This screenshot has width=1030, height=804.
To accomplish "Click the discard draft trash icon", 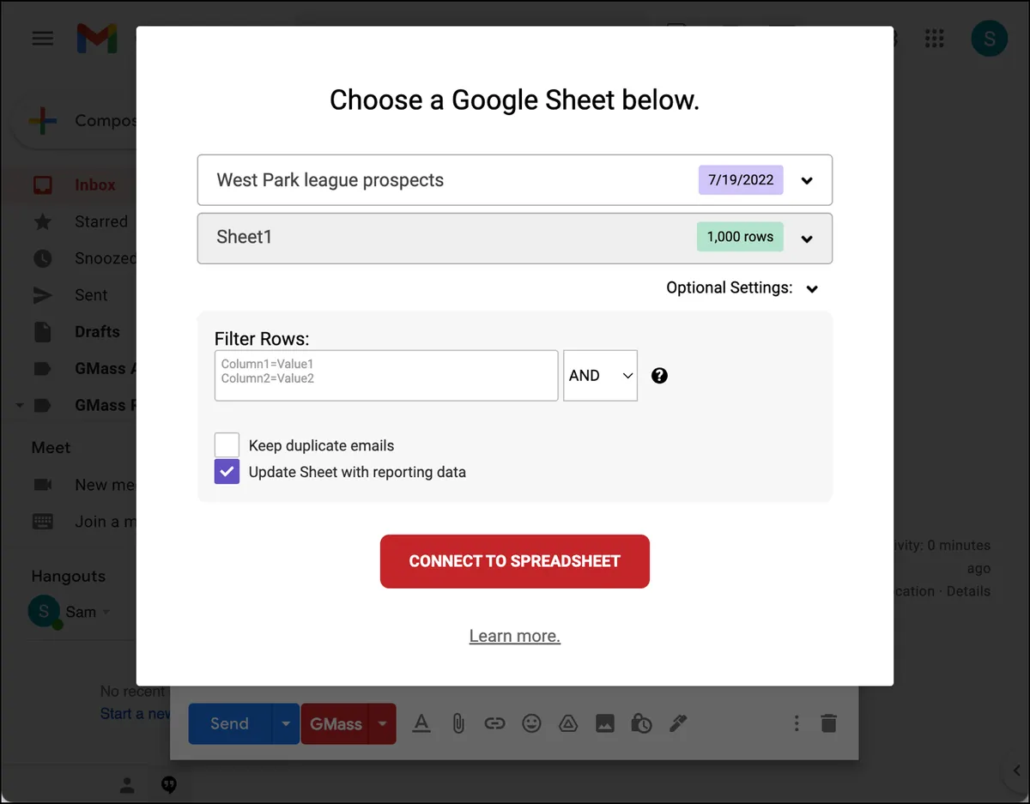I will tap(828, 724).
